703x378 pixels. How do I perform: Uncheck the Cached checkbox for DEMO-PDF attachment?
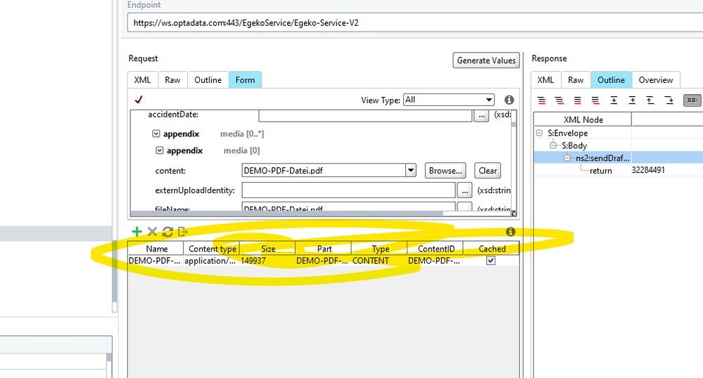(491, 261)
